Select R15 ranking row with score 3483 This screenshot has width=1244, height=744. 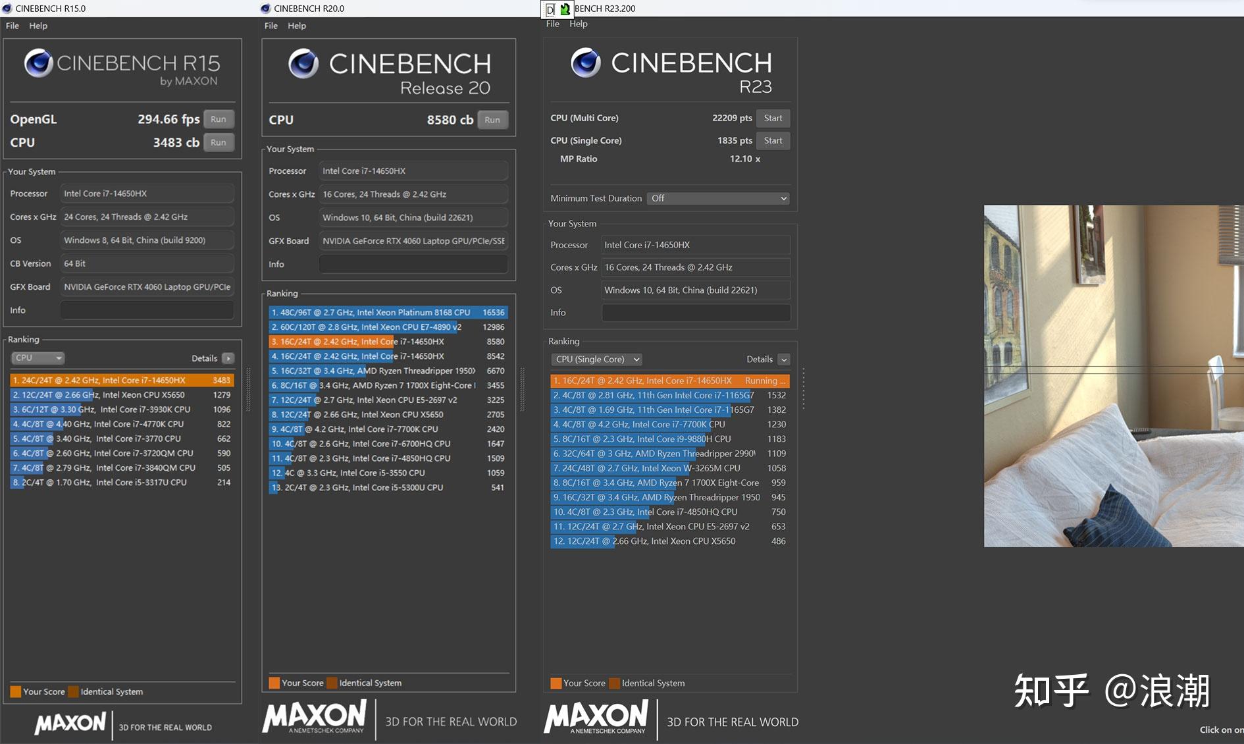coord(122,381)
